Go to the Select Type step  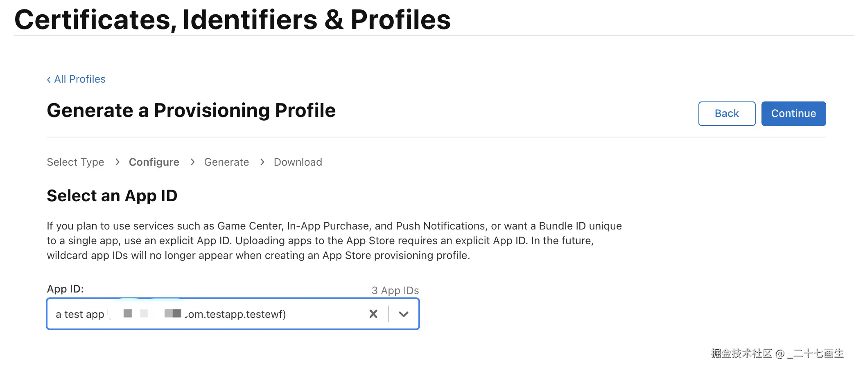(x=75, y=162)
